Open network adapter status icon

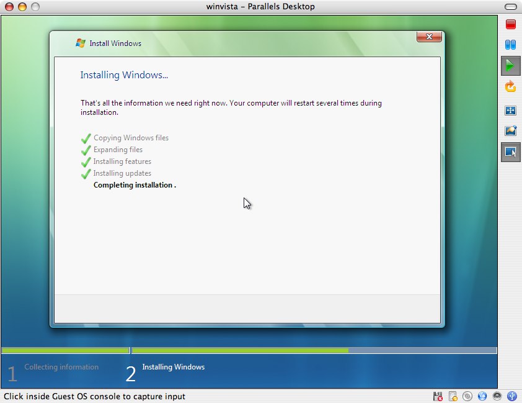pos(482,396)
